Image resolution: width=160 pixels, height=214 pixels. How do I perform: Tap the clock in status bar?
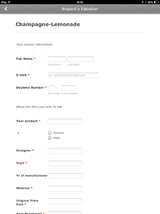(80, 2)
